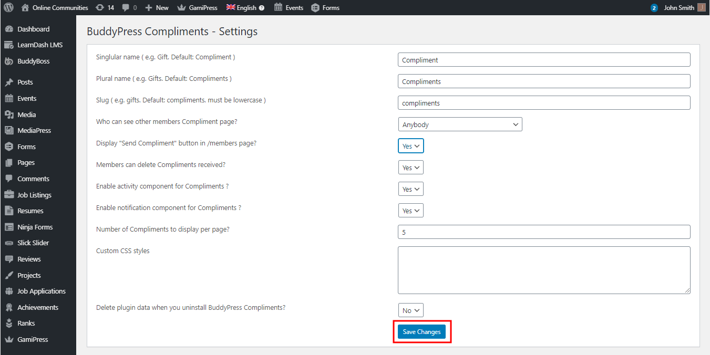
Task: Open the Send Compliment button display dropdown
Action: (410, 146)
